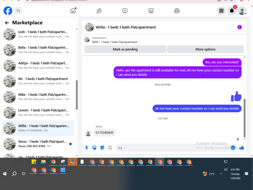Open the clock showing 6:31 PM
The image size is (253, 190).
(235, 174)
